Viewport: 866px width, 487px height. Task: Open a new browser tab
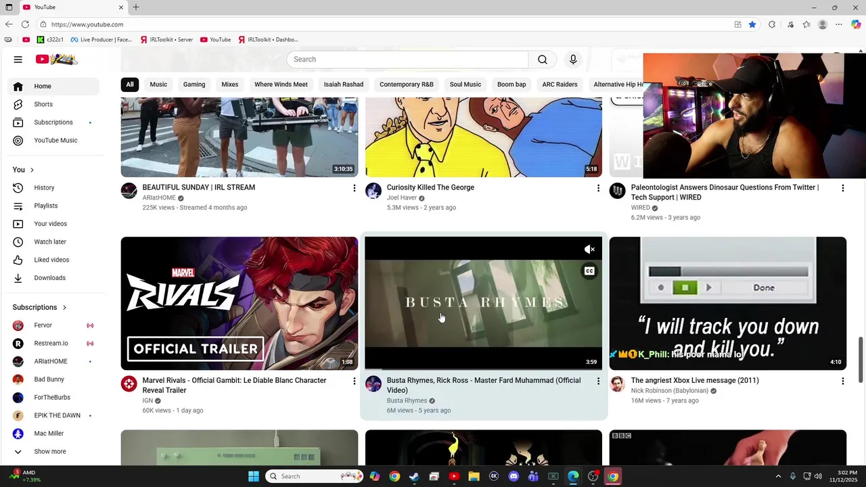click(136, 7)
